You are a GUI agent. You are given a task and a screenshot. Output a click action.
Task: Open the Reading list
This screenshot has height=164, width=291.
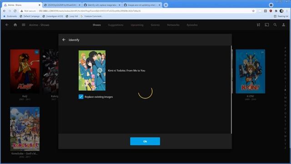click(281, 16)
